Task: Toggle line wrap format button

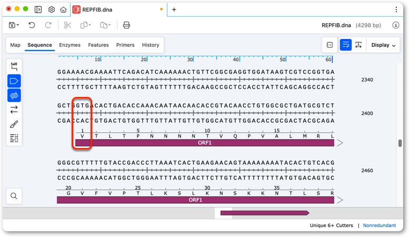Action: point(346,45)
